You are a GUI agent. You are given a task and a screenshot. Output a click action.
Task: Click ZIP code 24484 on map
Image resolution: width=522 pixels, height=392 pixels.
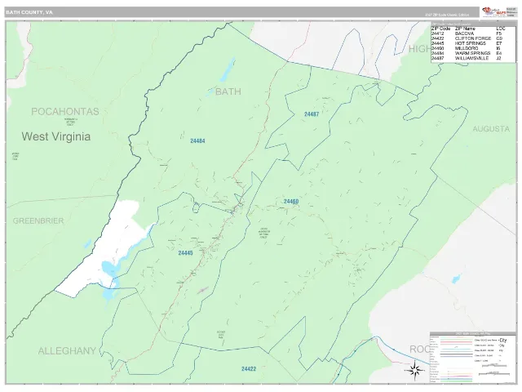tap(197, 141)
